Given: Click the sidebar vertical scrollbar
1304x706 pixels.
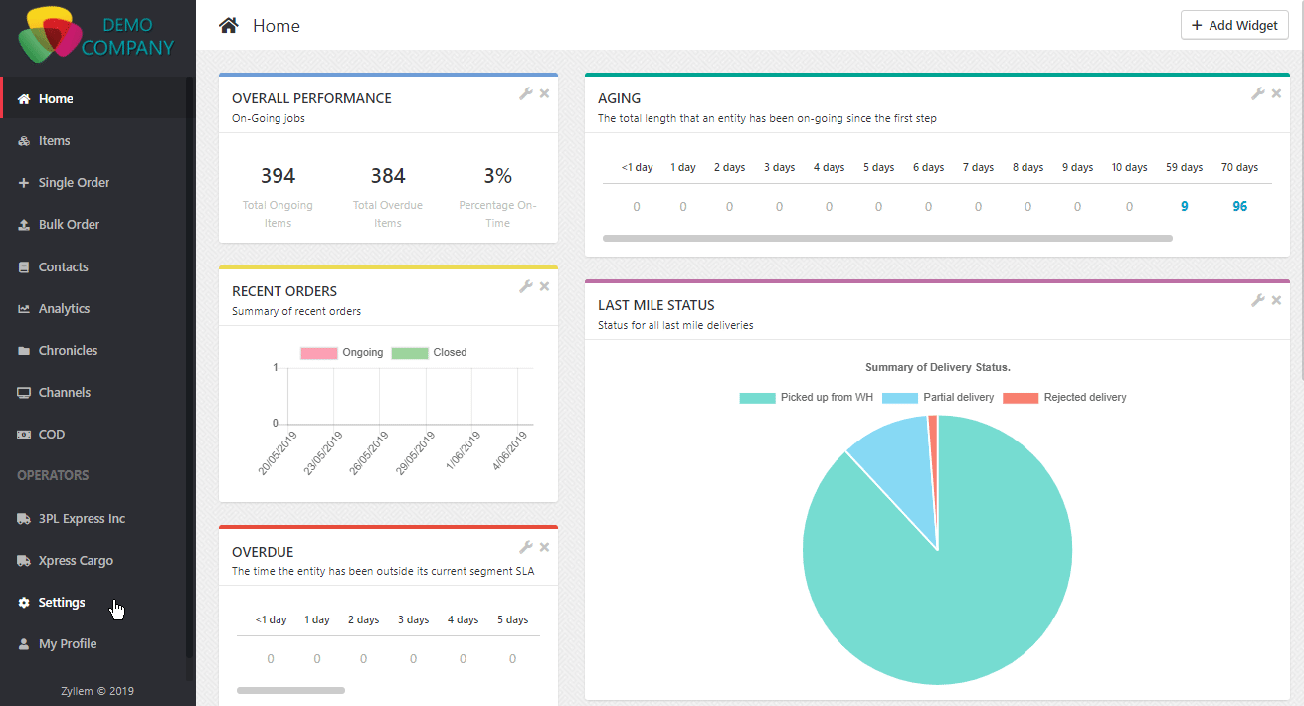Looking at the screenshot, I should (x=190, y=368).
